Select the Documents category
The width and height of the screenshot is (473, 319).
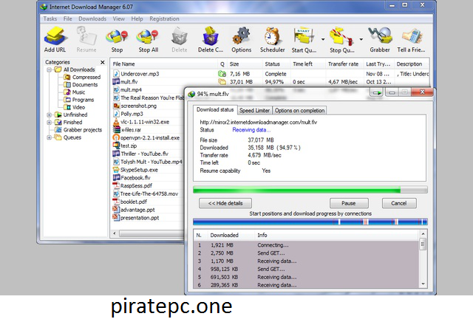point(81,85)
